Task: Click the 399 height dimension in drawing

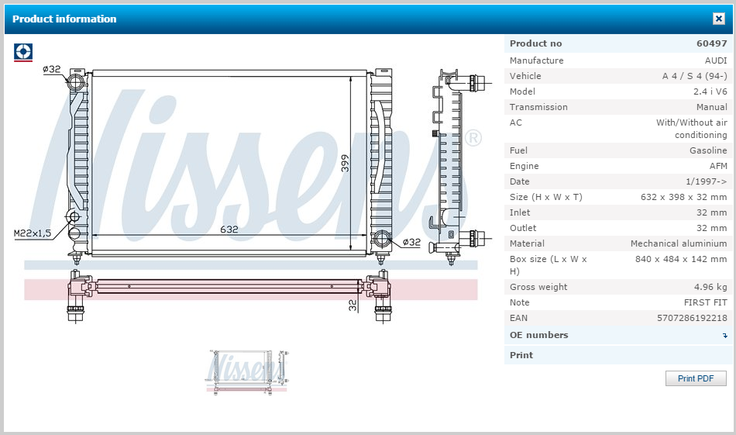Action: tap(345, 163)
